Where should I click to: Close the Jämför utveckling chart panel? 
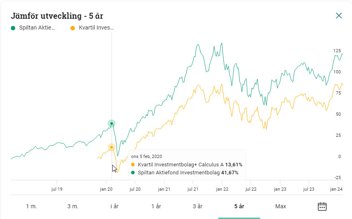tap(339, 16)
